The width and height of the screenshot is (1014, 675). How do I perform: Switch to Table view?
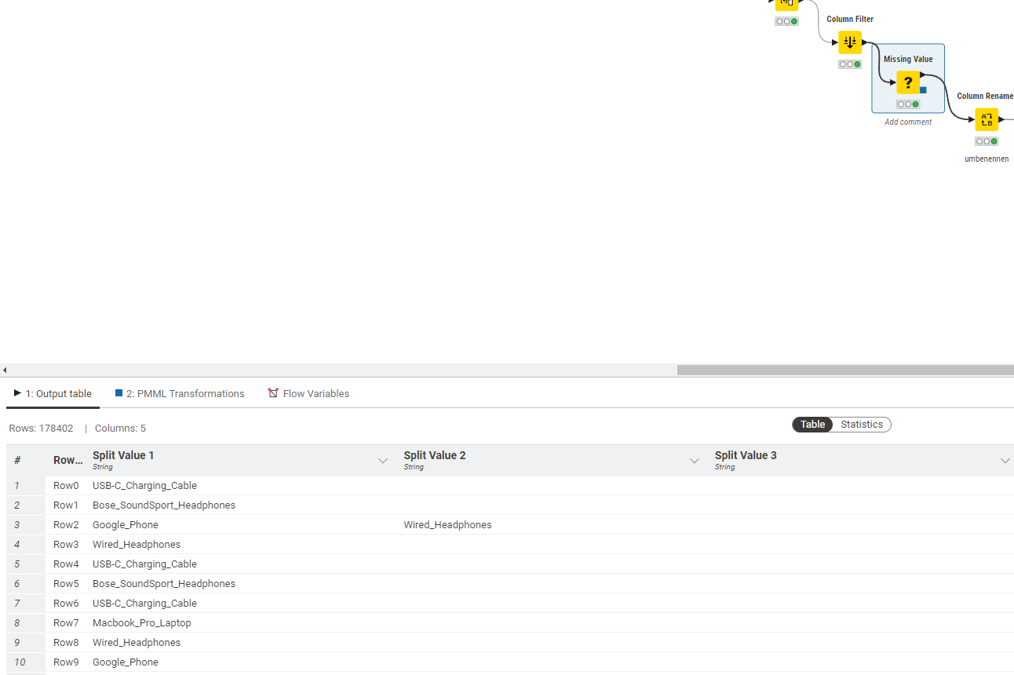coord(812,425)
